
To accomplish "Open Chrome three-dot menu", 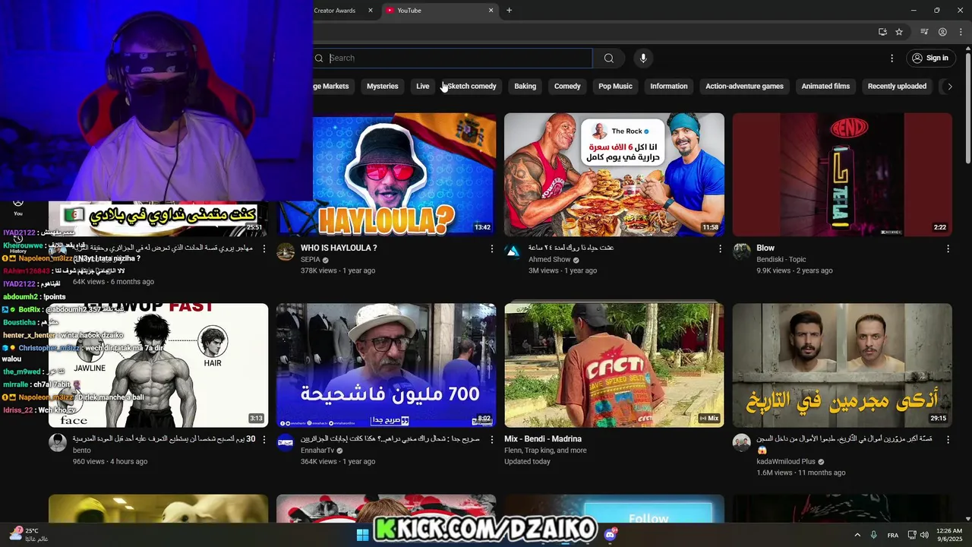I will [x=960, y=32].
